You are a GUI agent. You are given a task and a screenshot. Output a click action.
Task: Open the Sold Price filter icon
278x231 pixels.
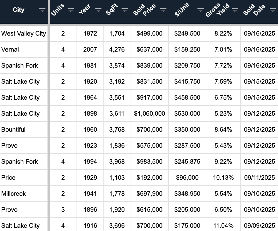(x=163, y=10)
